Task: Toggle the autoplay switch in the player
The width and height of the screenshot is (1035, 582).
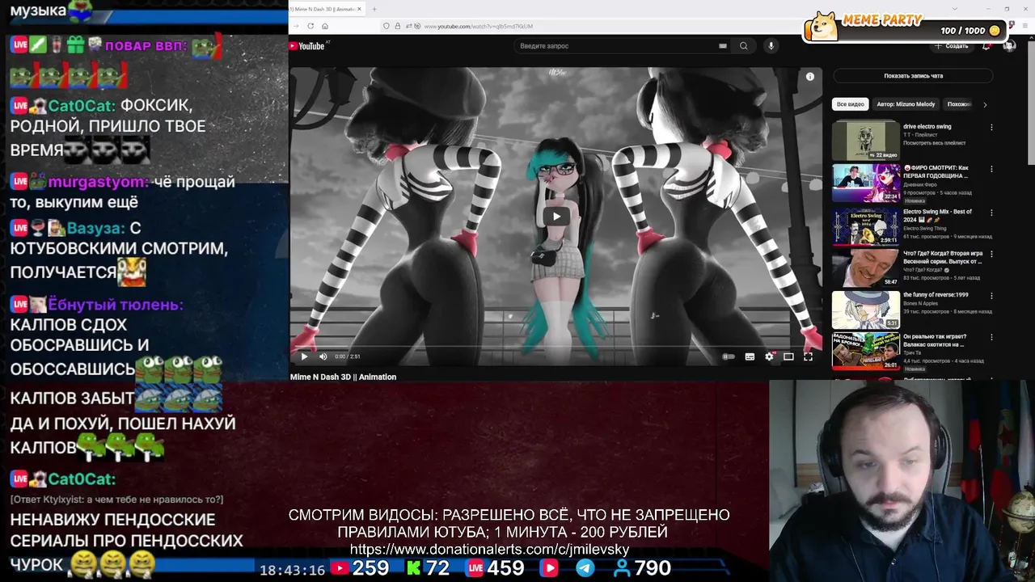Action: (x=729, y=356)
